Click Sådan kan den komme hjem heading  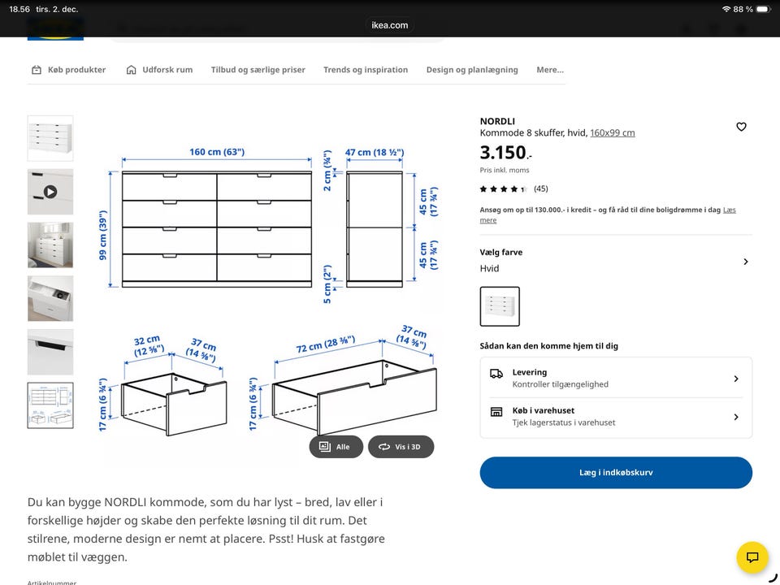pyautogui.click(x=548, y=346)
